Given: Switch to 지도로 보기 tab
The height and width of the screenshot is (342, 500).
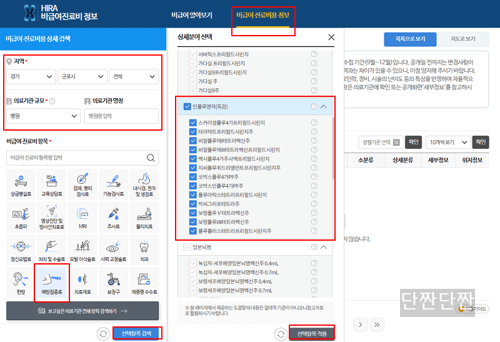Looking at the screenshot, I should [462, 39].
